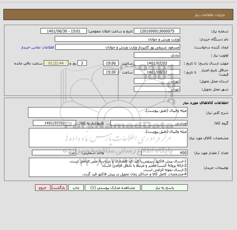Select need number field 1201000013000075
The image size is (237, 230).
click(157, 31)
